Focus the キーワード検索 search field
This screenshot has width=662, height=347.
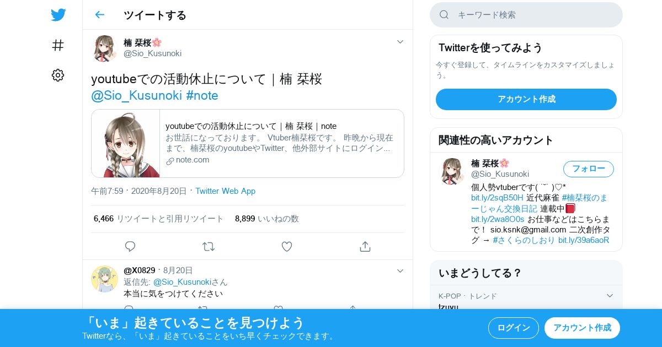point(526,15)
